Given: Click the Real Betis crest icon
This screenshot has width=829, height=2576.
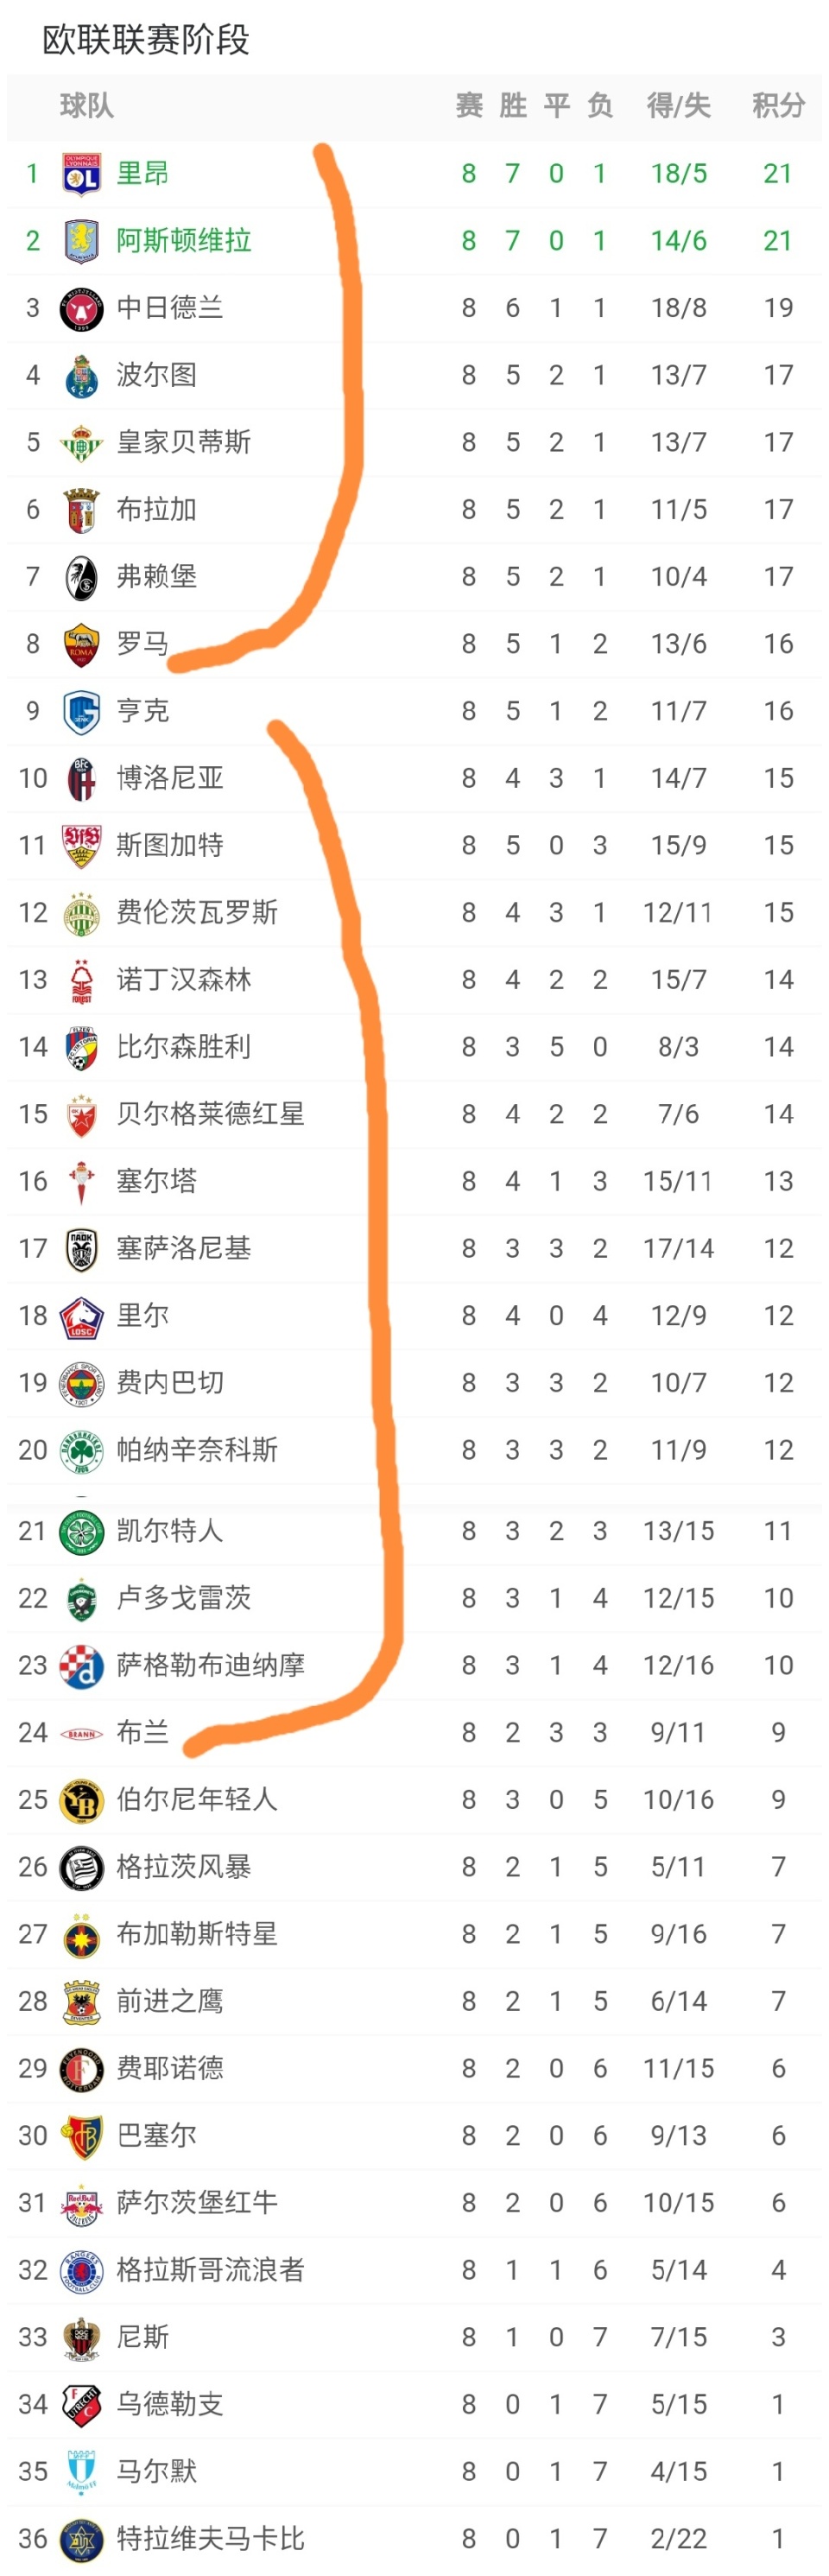Looking at the screenshot, I should 81,443.
